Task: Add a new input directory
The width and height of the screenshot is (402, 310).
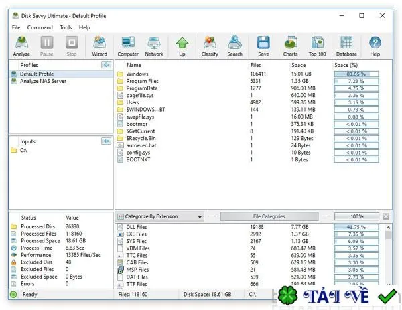Action: pos(106,141)
